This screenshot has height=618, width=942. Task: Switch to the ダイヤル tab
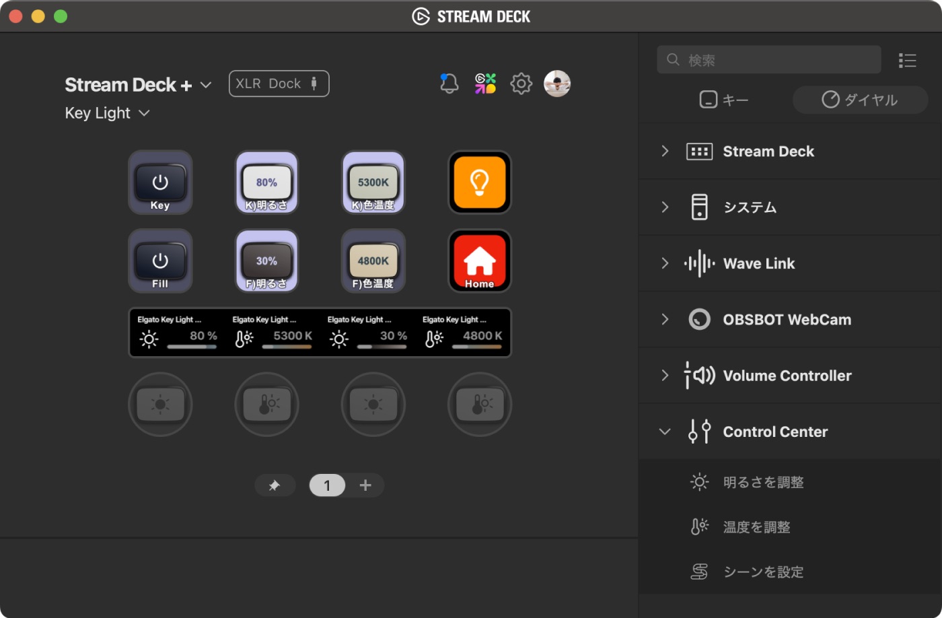pyautogui.click(x=860, y=100)
